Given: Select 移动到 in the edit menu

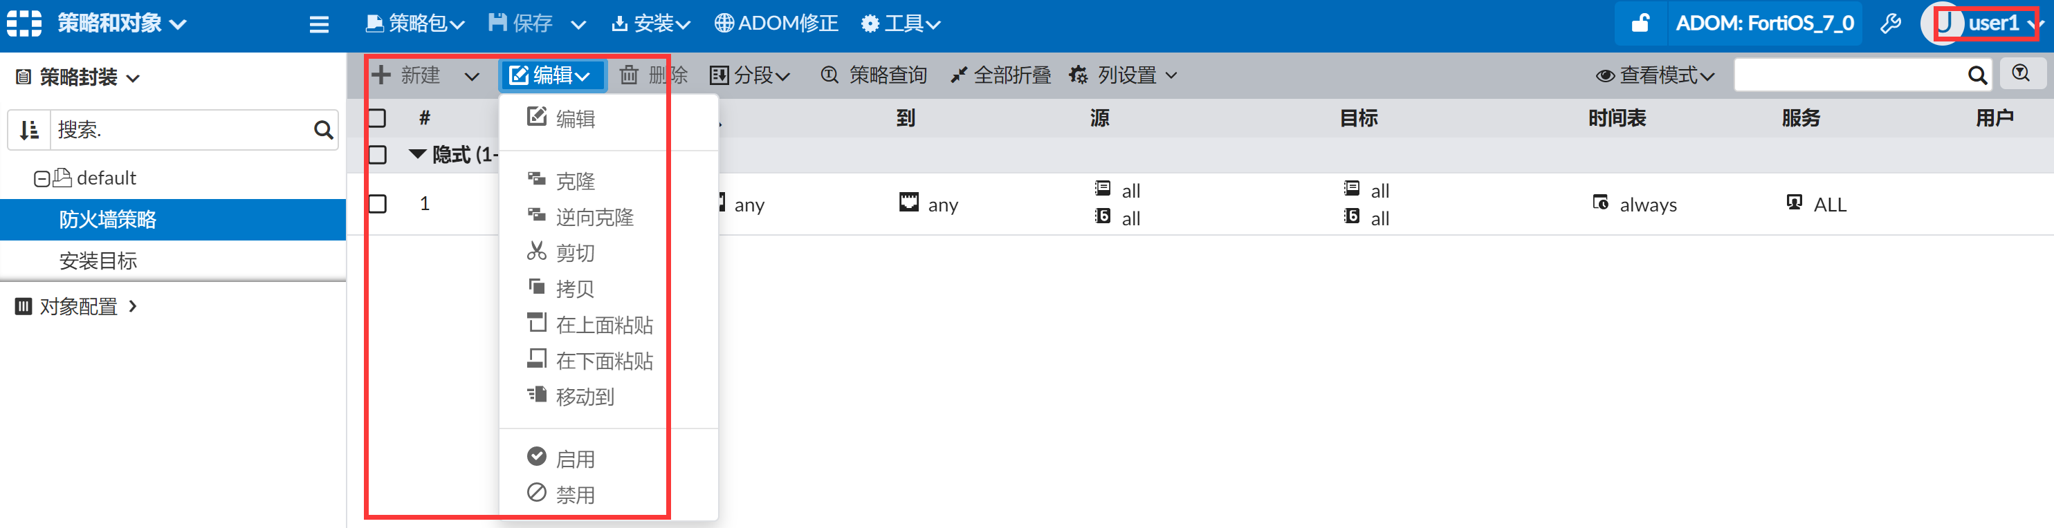Looking at the screenshot, I should 585,397.
